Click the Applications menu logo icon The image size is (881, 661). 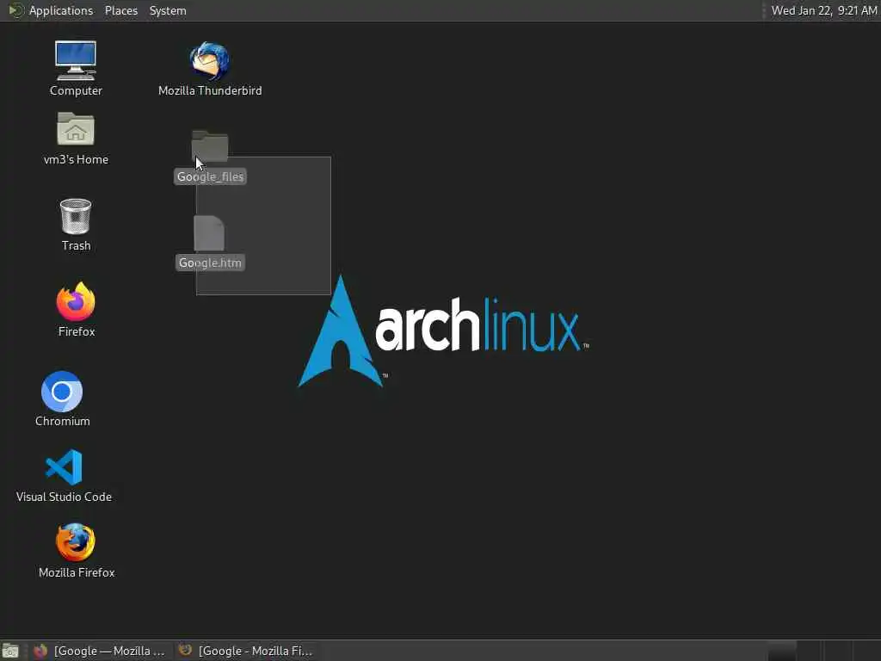pos(15,10)
